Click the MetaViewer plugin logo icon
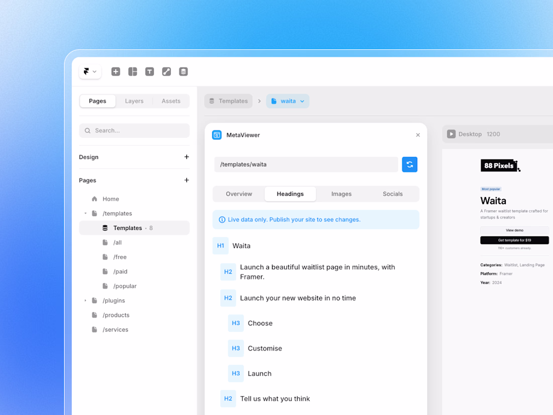Screen dimensions: 553x415 (217, 135)
